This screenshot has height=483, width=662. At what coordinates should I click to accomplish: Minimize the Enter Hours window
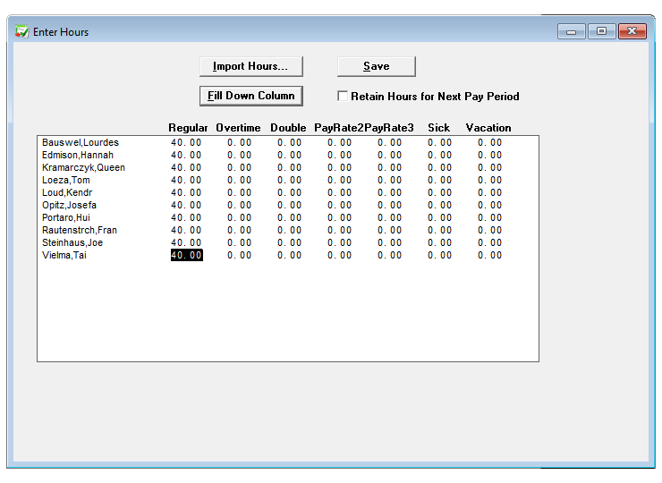point(572,31)
